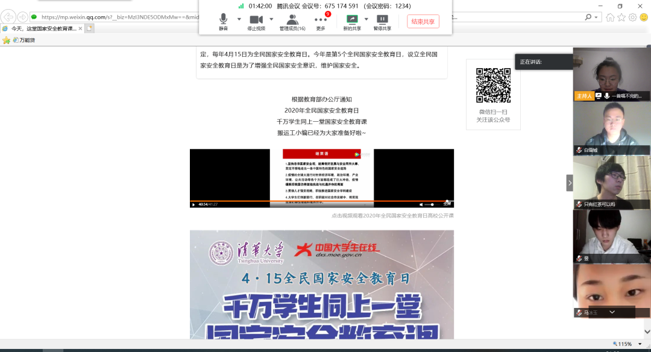Click the 静音 microphone mute icon

223,19
